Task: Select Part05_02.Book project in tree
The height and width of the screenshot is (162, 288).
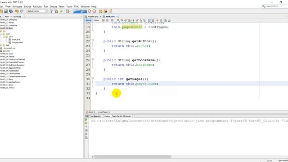Action: (6, 28)
